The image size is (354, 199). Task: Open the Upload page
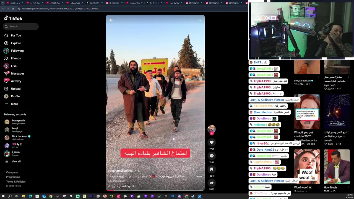[15, 89]
